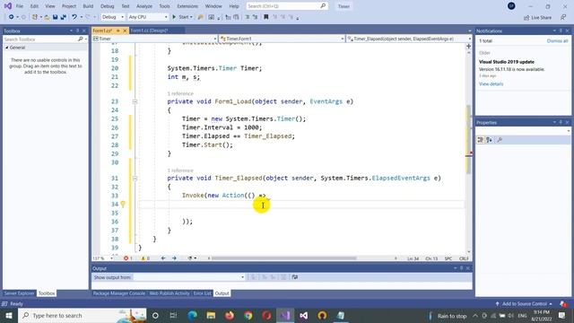Open the Timer project scope dropdown
This screenshot has height=323, width=574.
(155, 39)
